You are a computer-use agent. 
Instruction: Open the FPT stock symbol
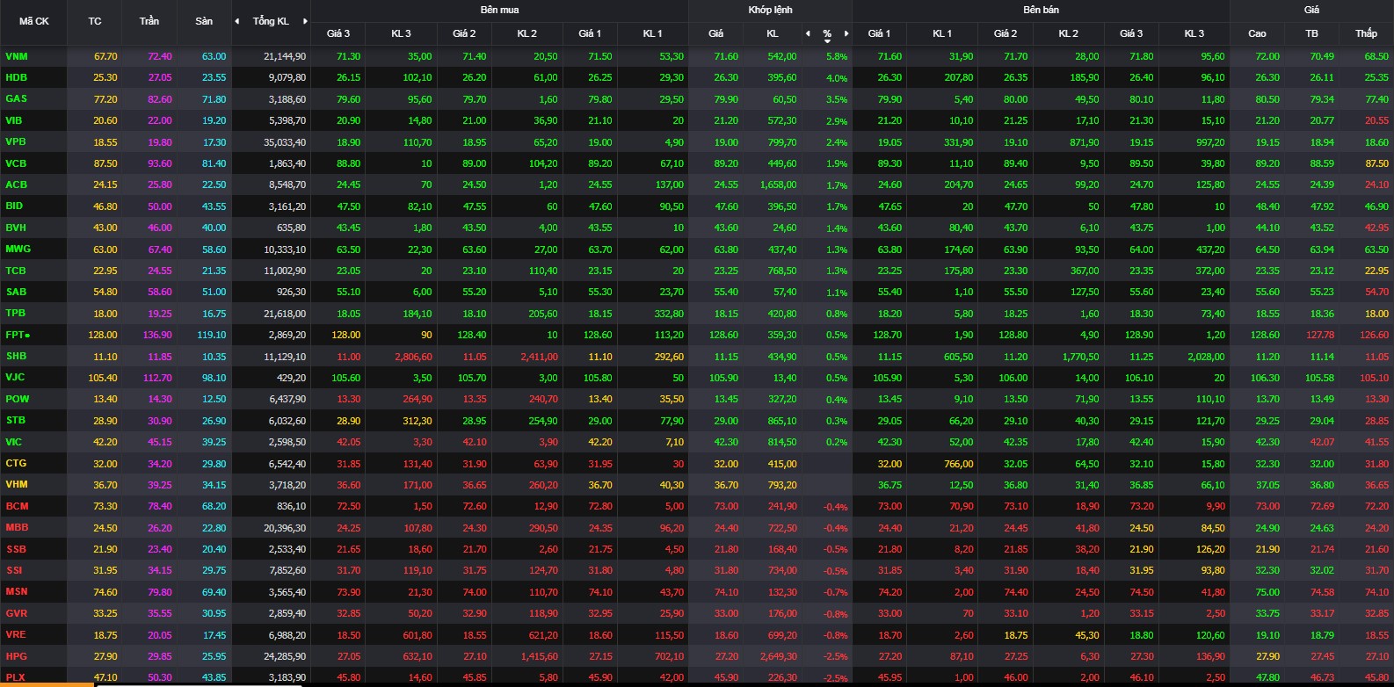coord(15,335)
